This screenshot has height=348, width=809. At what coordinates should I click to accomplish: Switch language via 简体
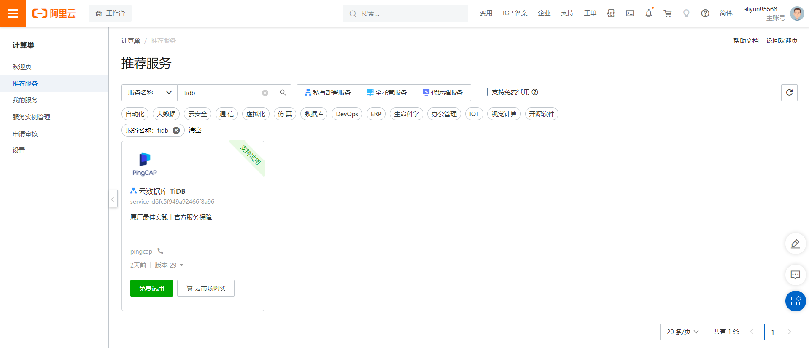(726, 13)
